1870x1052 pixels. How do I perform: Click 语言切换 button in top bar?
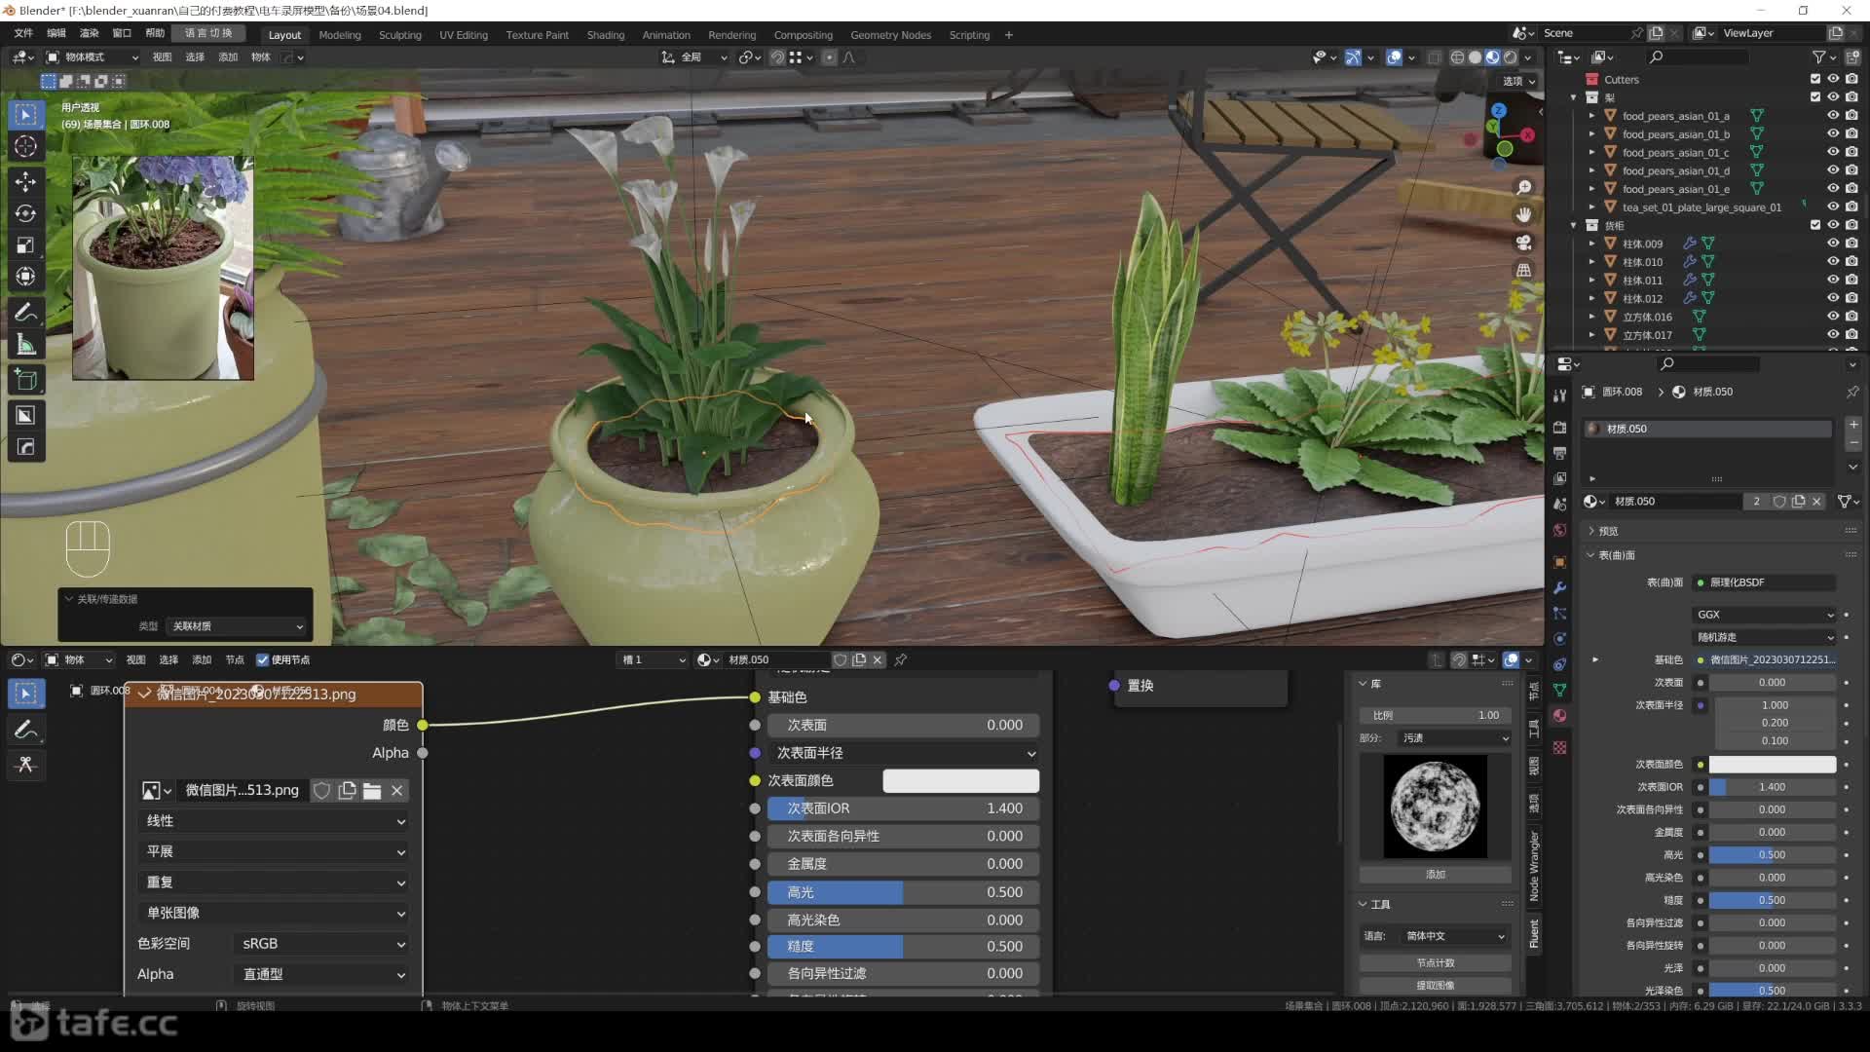(x=208, y=33)
